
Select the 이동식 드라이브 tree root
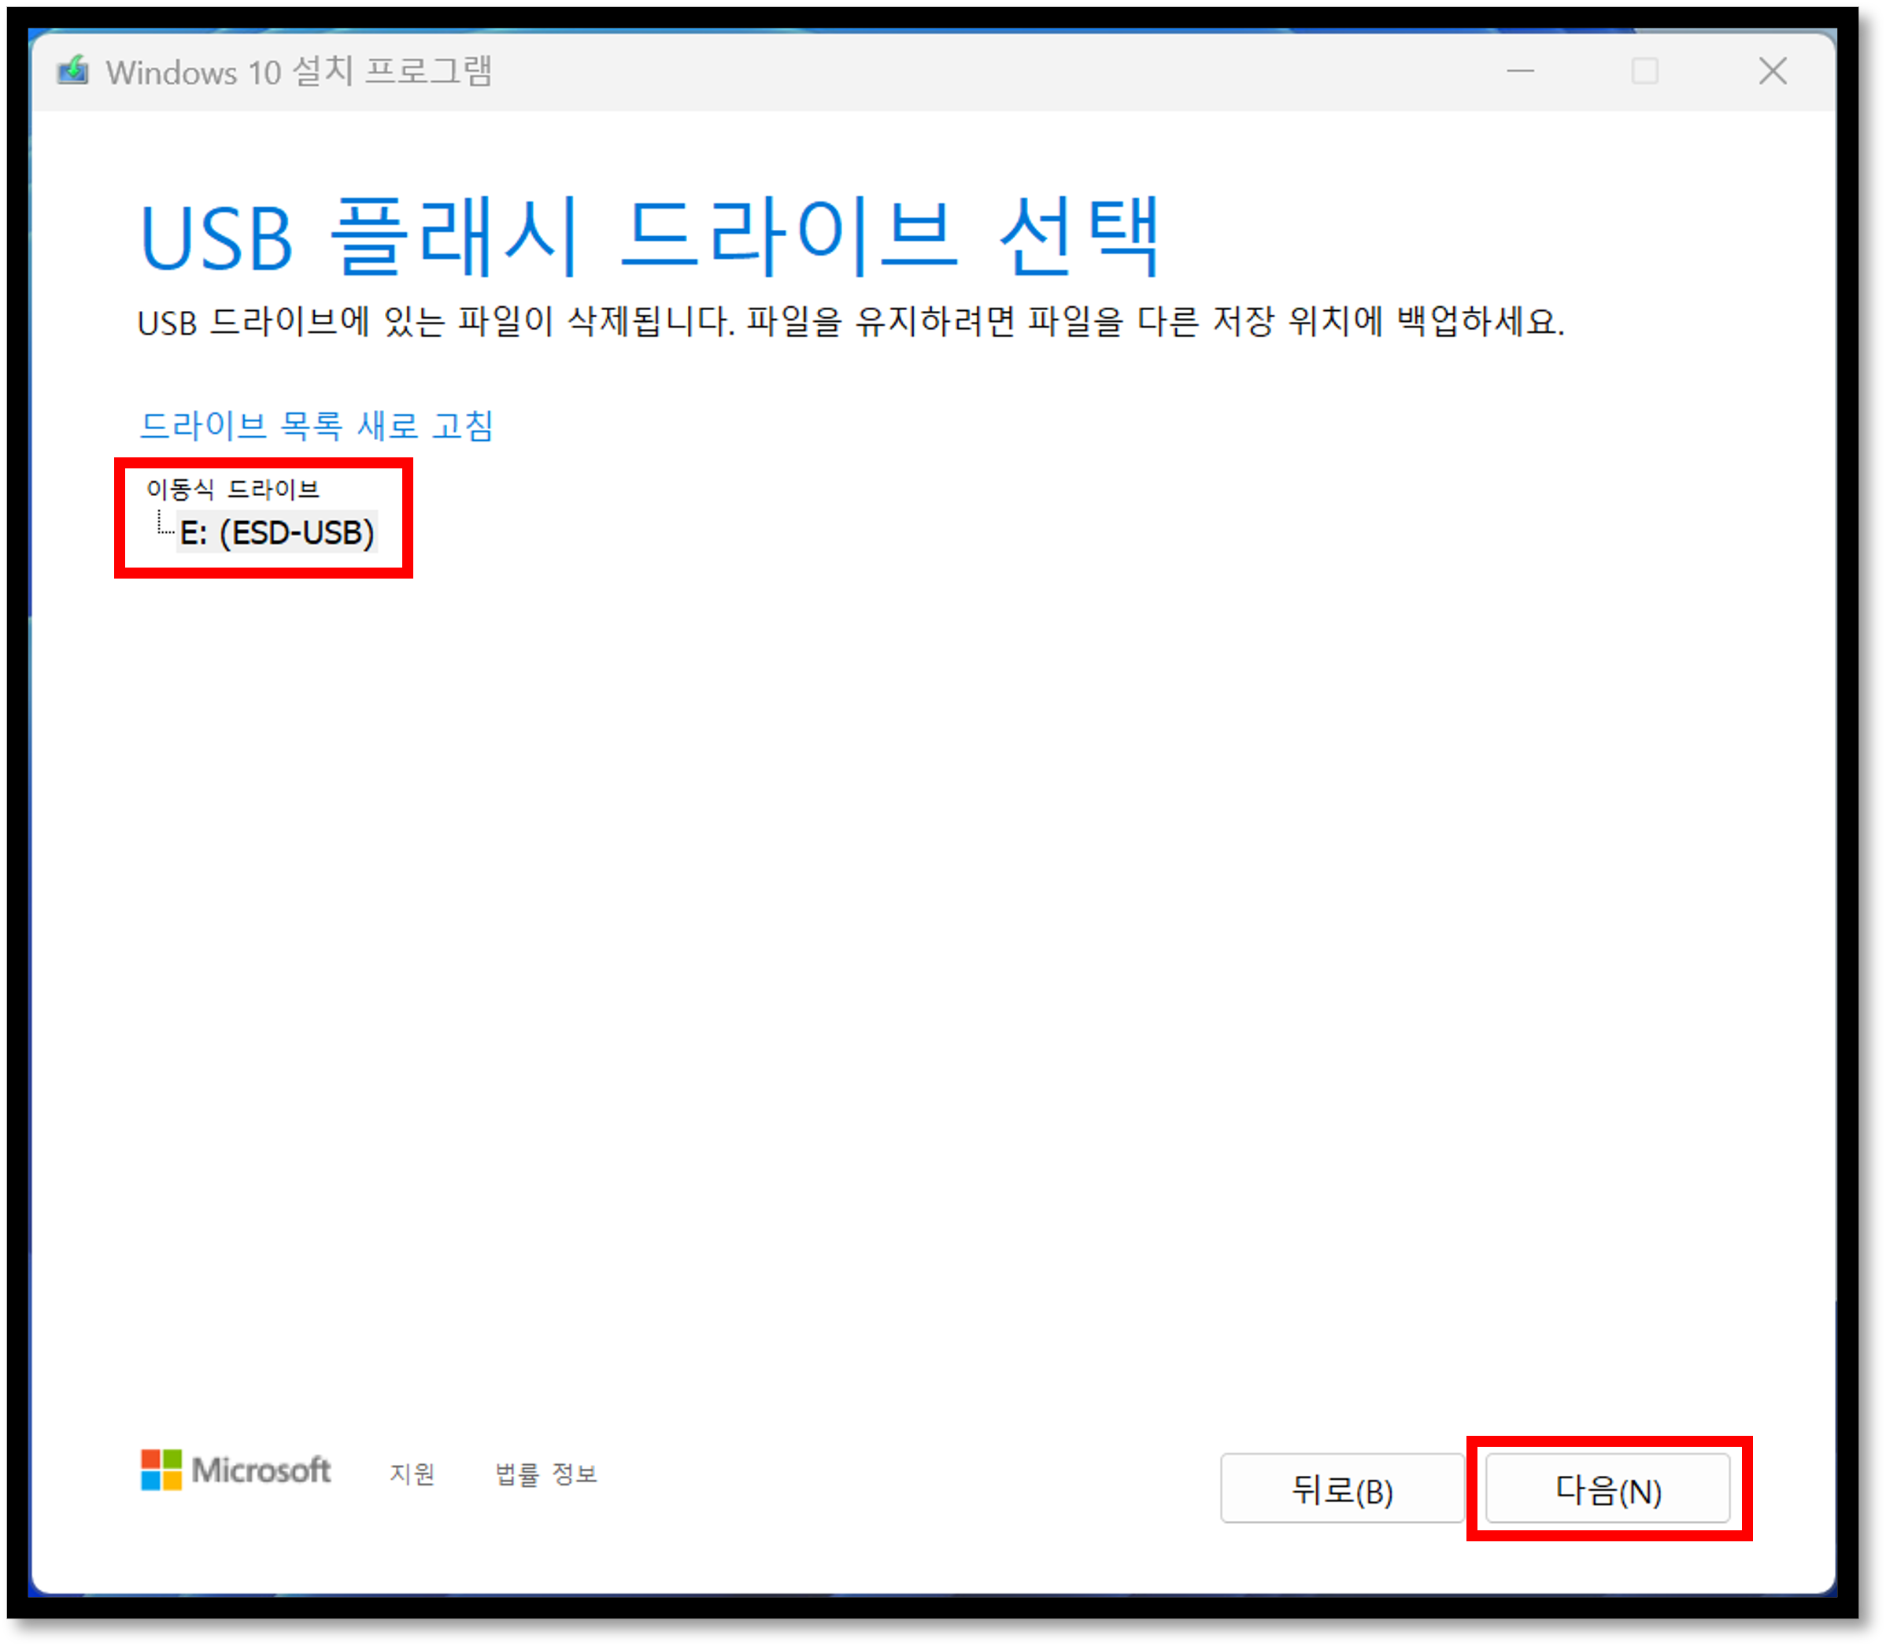point(232,489)
